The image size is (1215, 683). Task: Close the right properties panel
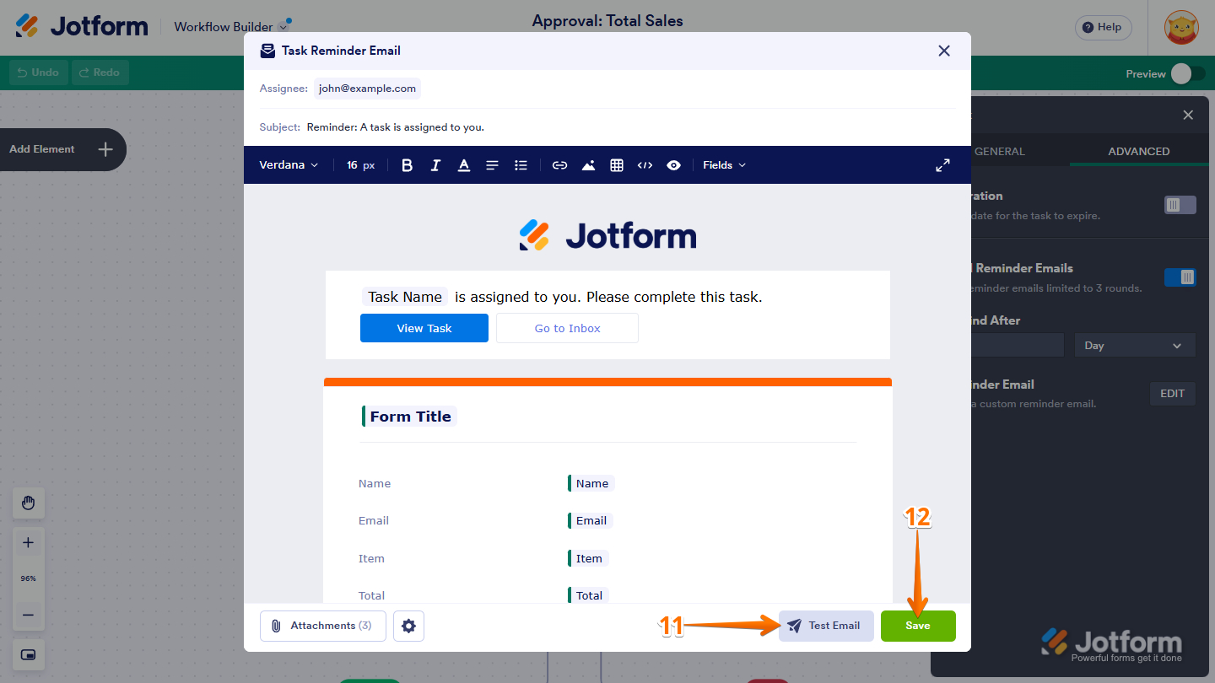pyautogui.click(x=1188, y=116)
